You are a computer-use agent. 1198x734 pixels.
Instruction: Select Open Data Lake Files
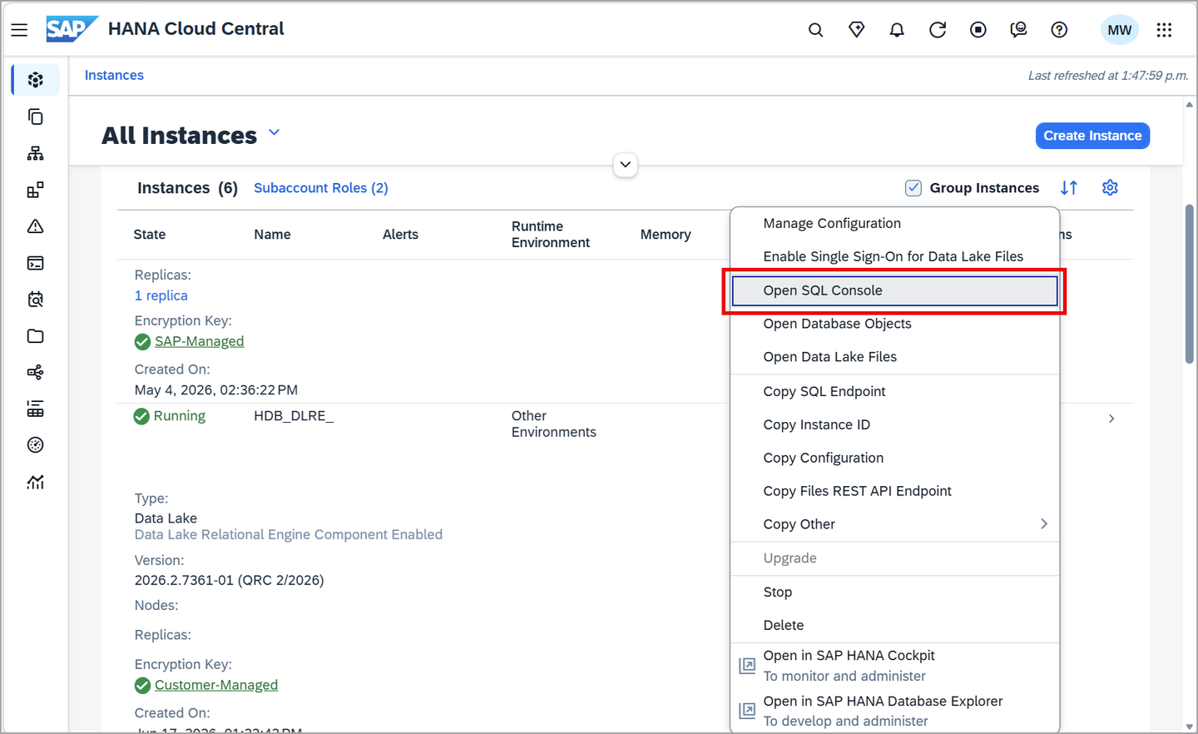(895, 357)
